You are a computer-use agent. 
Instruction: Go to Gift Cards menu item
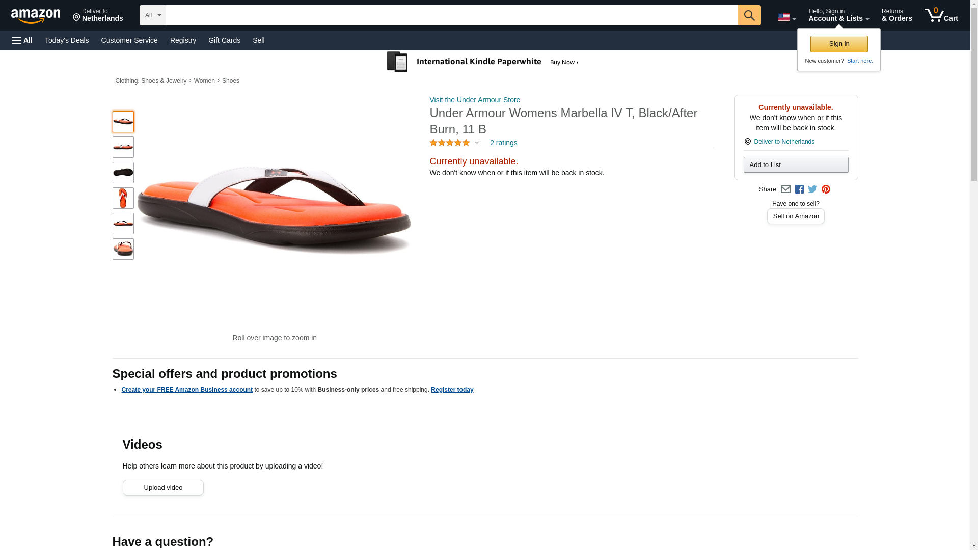(x=224, y=40)
